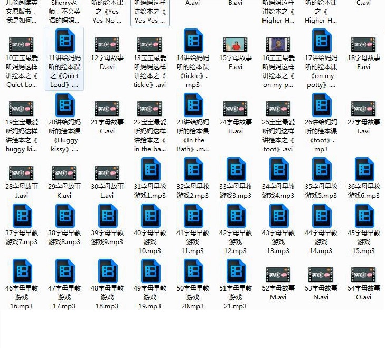Click the 20 Huggy kissy mp3 file icon
Screen dimensions: 385x348
65,105
